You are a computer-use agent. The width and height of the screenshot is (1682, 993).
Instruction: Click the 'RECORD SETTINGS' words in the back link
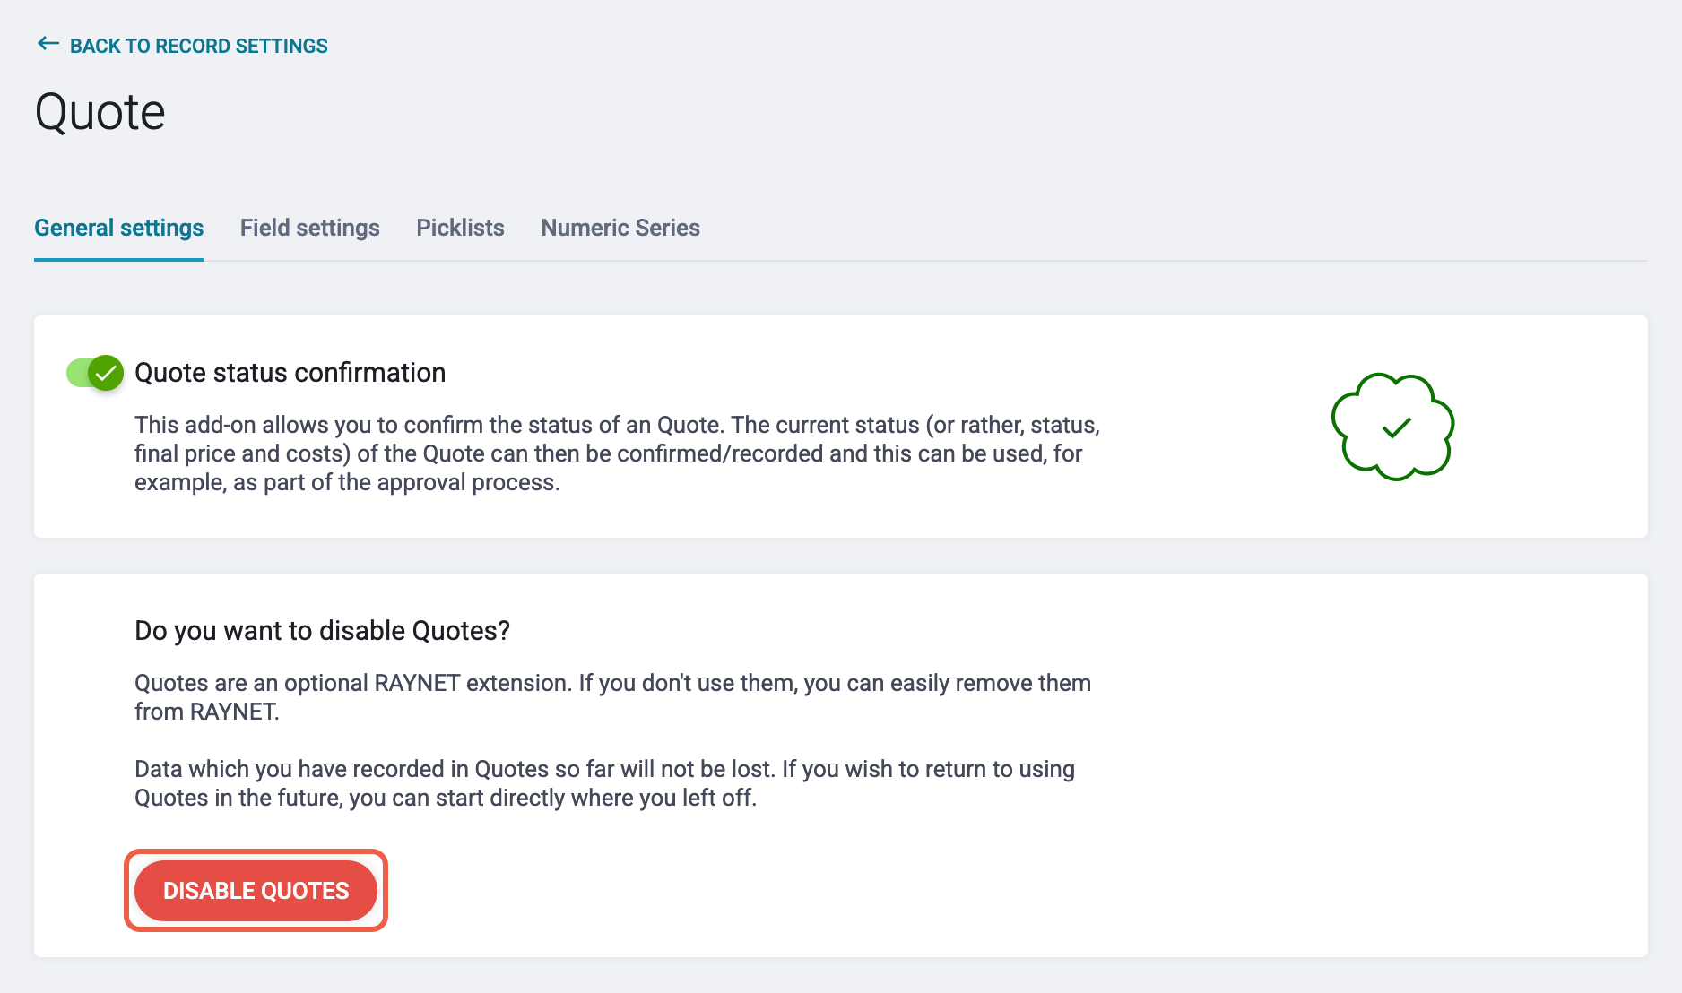241,46
